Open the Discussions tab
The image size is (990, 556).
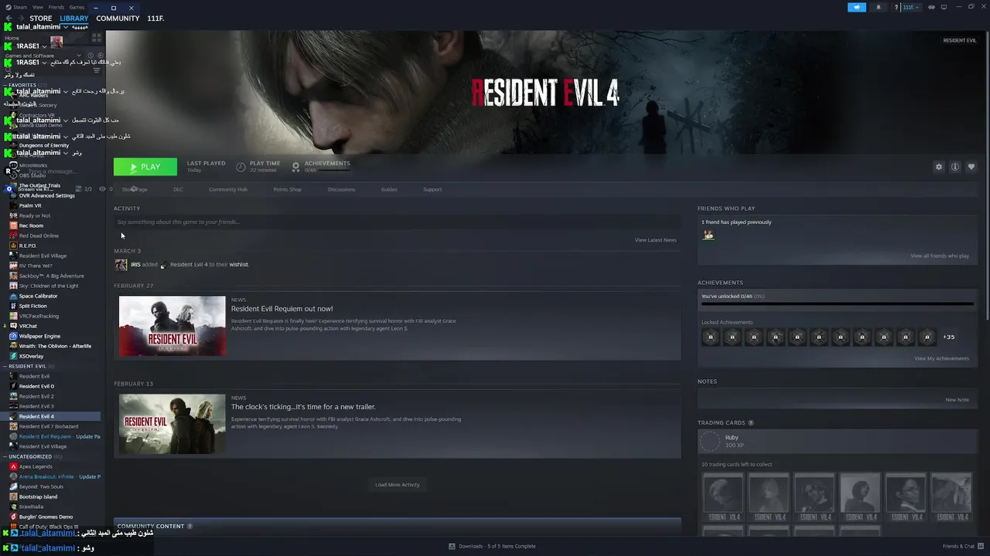[x=341, y=189]
